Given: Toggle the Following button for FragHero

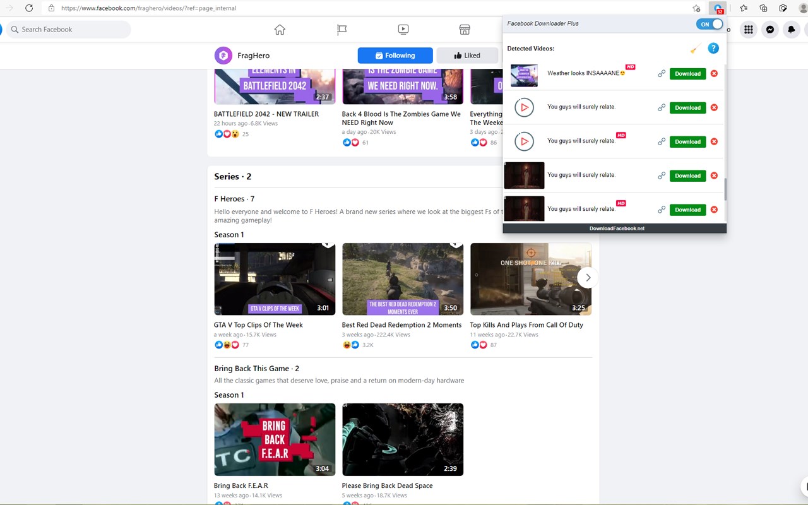Looking at the screenshot, I should 395,56.
